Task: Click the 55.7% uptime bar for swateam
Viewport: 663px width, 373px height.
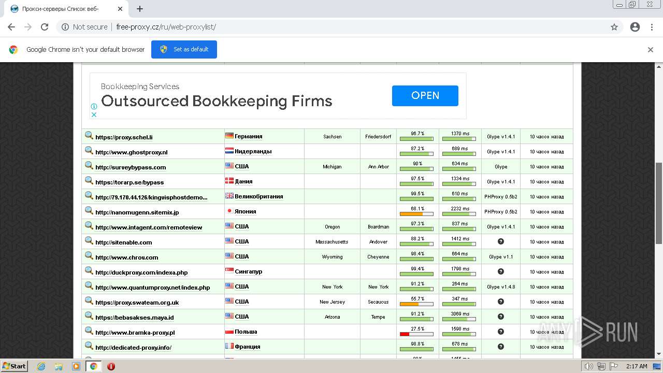Action: [x=416, y=304]
